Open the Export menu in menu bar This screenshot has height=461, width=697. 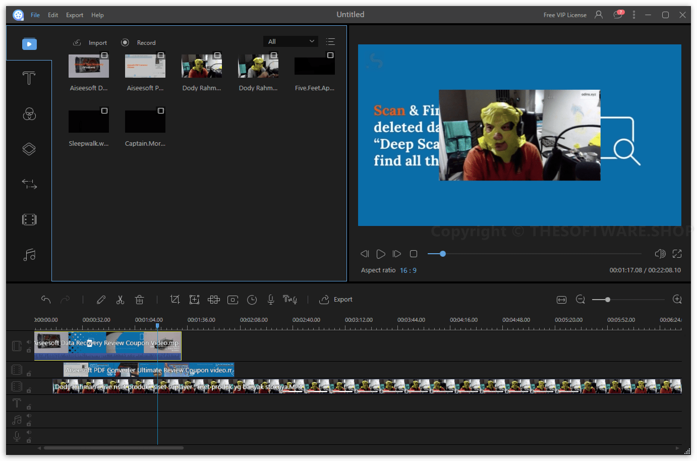(75, 15)
